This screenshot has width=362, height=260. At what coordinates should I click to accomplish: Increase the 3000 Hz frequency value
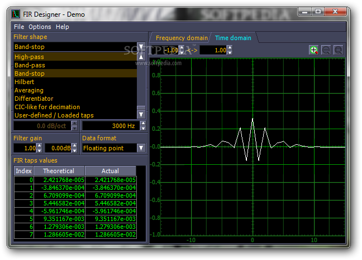[143, 124]
